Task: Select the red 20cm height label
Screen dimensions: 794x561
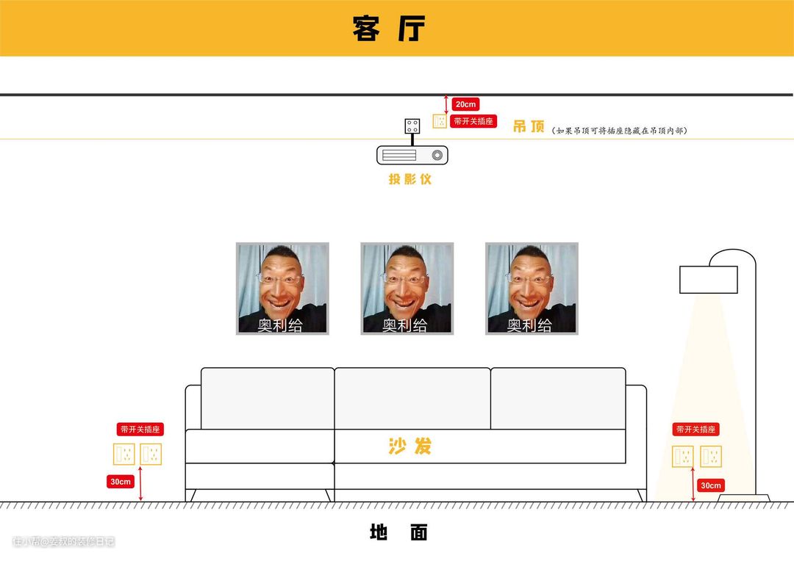Action: pos(465,104)
